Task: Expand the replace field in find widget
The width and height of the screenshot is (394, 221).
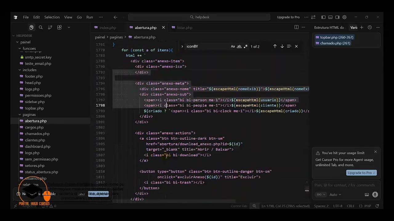Action: coord(182,47)
